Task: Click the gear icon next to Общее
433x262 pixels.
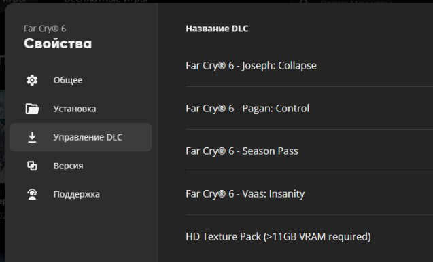Action: tap(32, 80)
